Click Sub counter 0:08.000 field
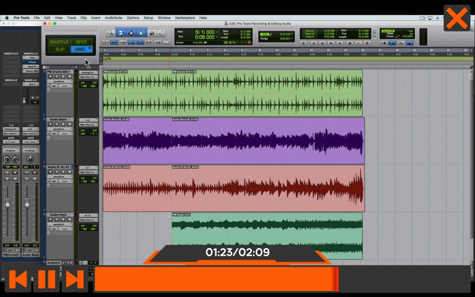The height and width of the screenshot is (297, 475). (x=205, y=37)
